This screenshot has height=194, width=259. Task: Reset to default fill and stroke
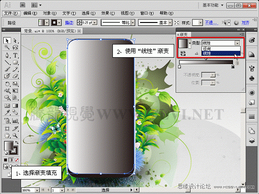click(x=6, y=153)
